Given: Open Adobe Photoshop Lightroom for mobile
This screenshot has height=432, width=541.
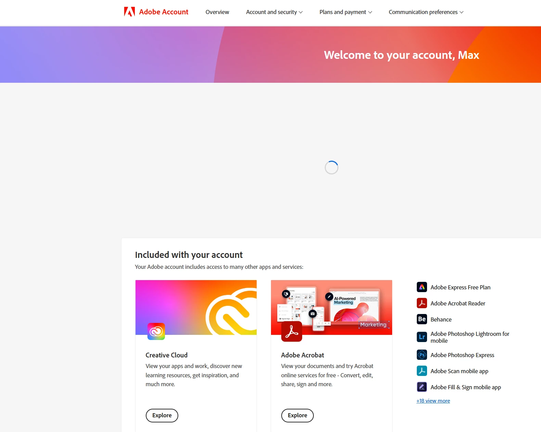Looking at the screenshot, I should (470, 337).
